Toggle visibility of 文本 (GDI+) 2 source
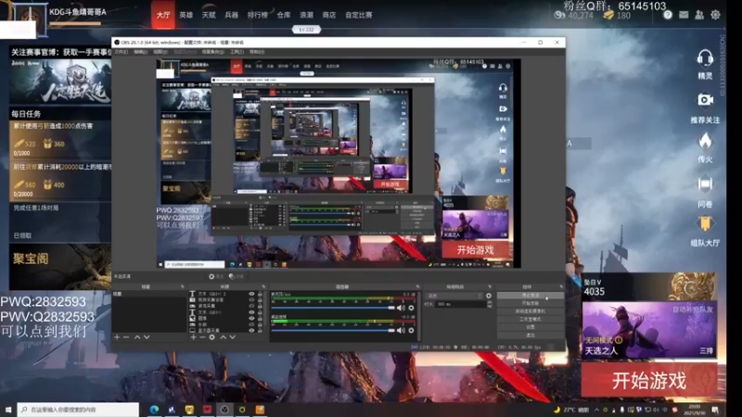 point(251,294)
